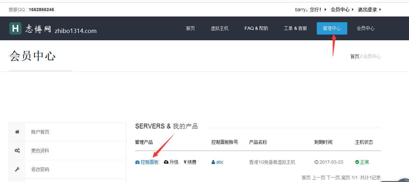Expand the 退出登录 arrow at top
The image size is (409, 182).
coord(380,10)
